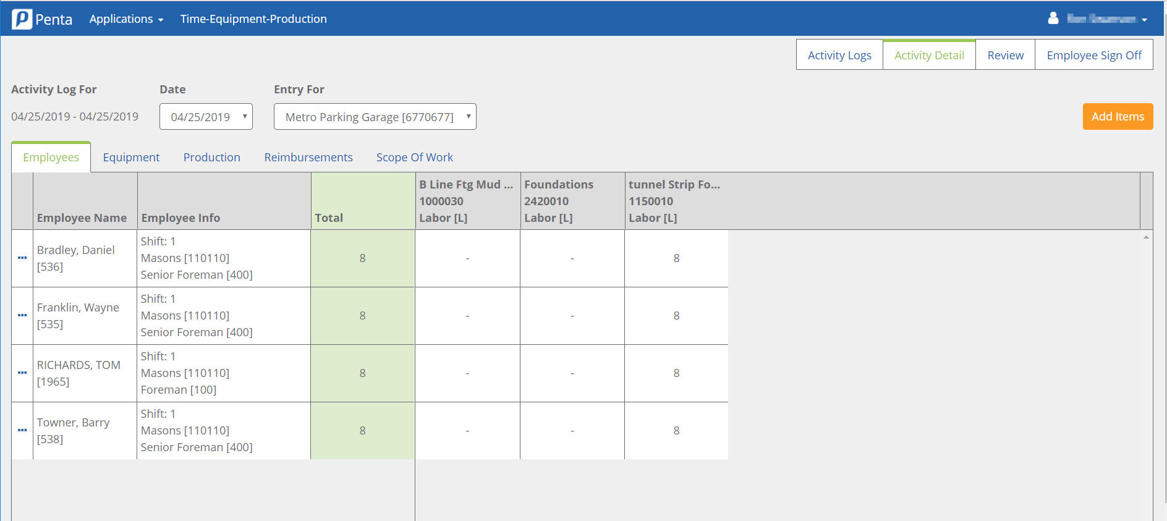
Task: Click the user profile icon
Action: [1053, 19]
